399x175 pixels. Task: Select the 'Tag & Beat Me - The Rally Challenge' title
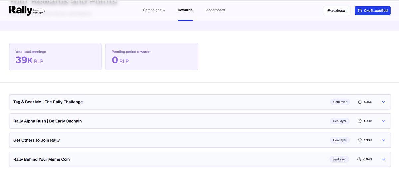(48, 102)
